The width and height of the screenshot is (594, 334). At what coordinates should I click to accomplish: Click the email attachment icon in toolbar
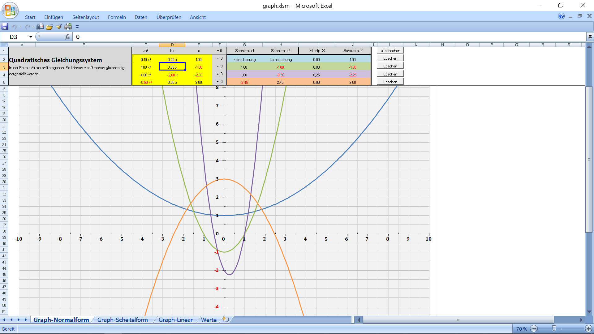click(40, 27)
